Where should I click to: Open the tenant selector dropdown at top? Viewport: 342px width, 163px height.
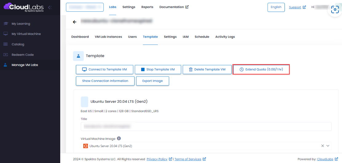click(85, 7)
